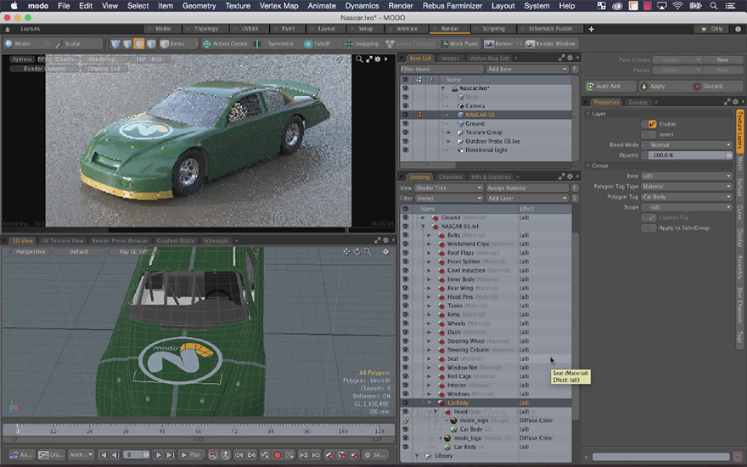Open the Add Layer dropdown
The height and width of the screenshot is (467, 747).
(527, 198)
